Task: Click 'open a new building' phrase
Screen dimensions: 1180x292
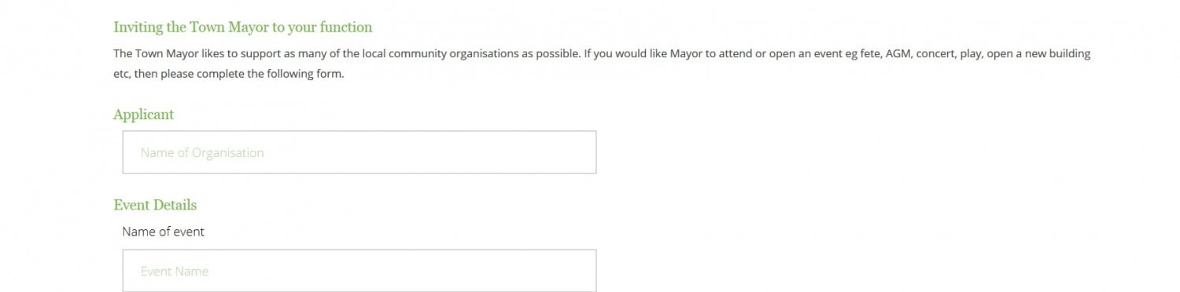Action: pos(1037,54)
